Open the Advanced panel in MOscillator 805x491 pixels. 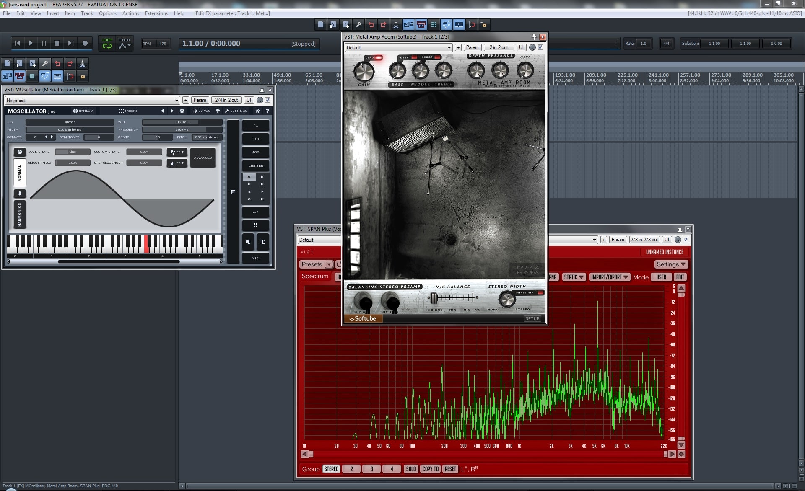click(x=203, y=158)
